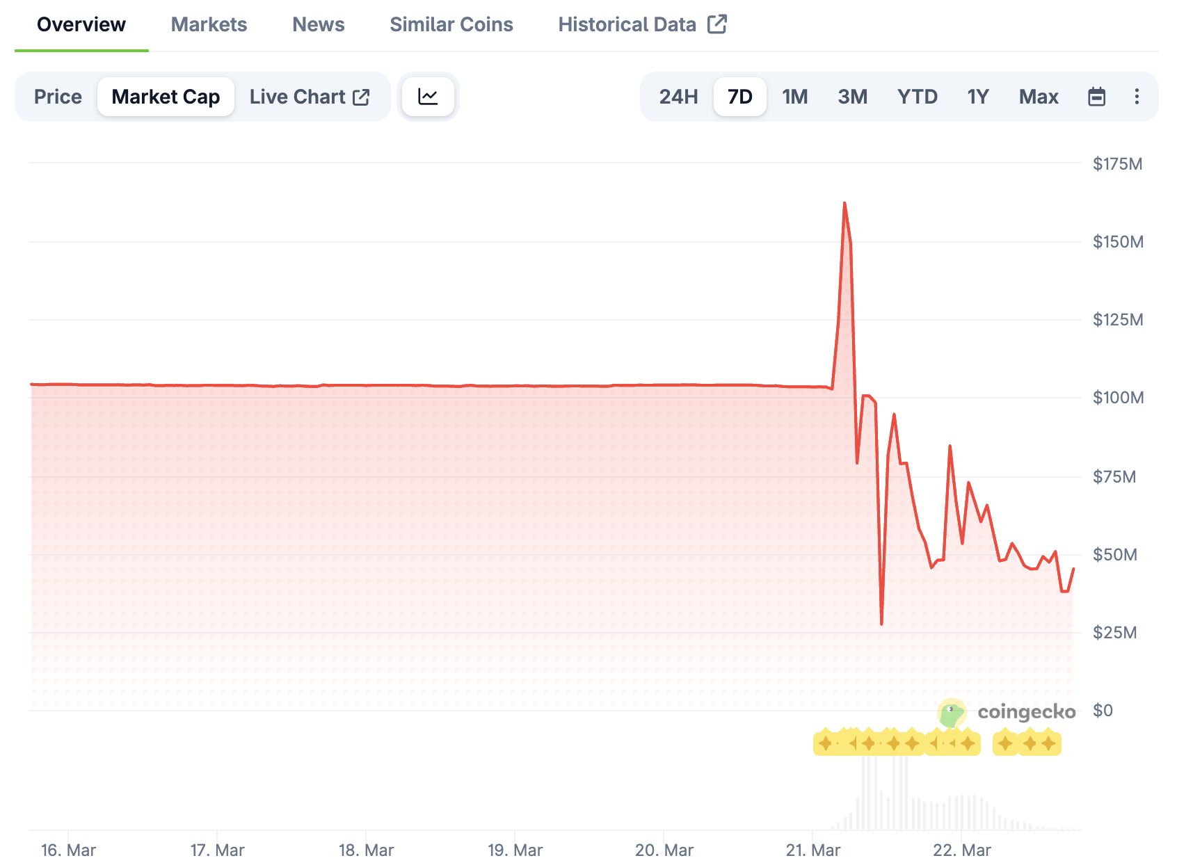Click the rightmost yellow star news marker
The image size is (1177, 865).
1049,743
